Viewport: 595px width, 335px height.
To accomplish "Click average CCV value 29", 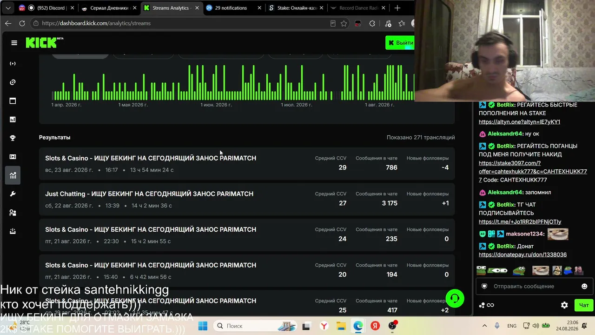I will [x=343, y=167].
